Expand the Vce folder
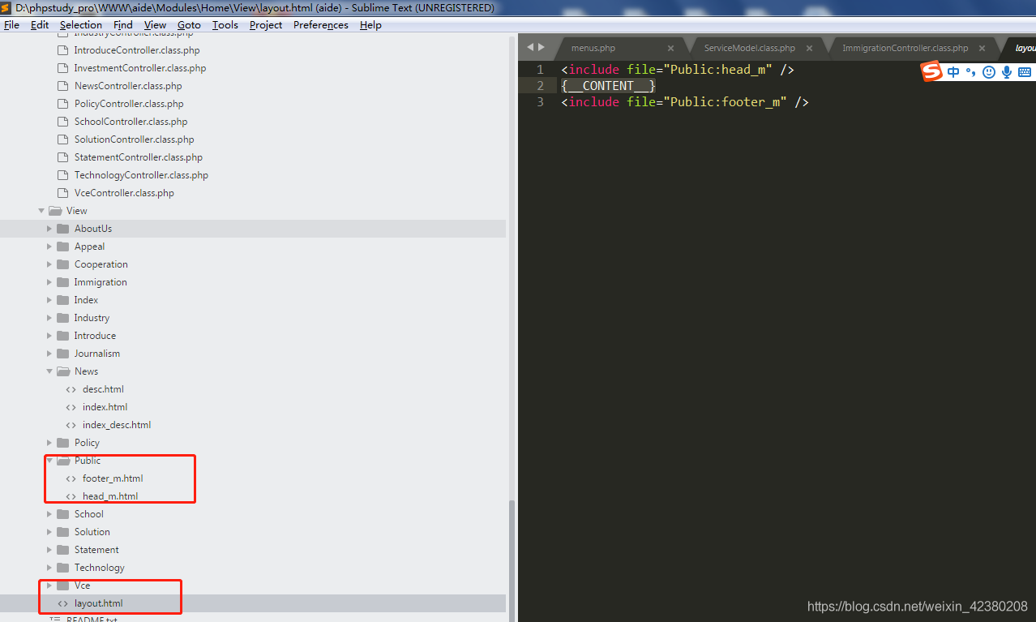 pyautogui.click(x=49, y=586)
